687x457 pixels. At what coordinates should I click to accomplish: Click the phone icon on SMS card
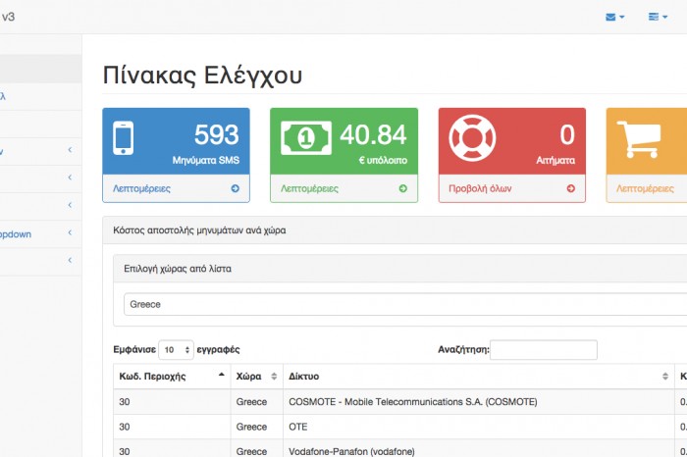click(x=123, y=138)
